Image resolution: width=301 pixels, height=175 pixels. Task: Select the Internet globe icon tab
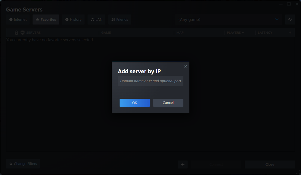click(x=11, y=19)
